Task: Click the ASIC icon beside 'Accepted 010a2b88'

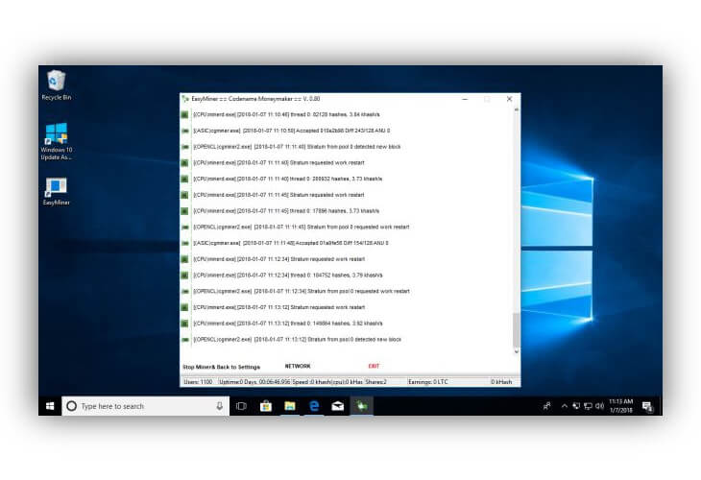Action: click(184, 131)
